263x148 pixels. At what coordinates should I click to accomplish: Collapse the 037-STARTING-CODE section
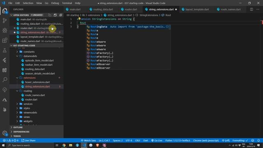pyautogui.click(x=11, y=46)
